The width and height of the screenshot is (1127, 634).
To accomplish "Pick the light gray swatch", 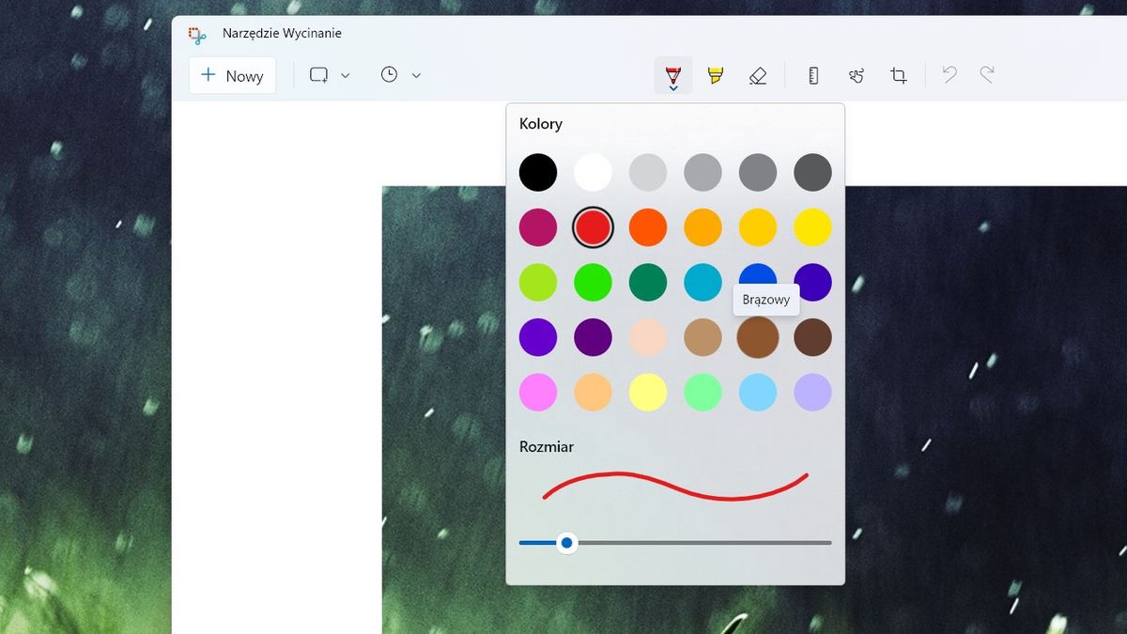I will coord(648,173).
